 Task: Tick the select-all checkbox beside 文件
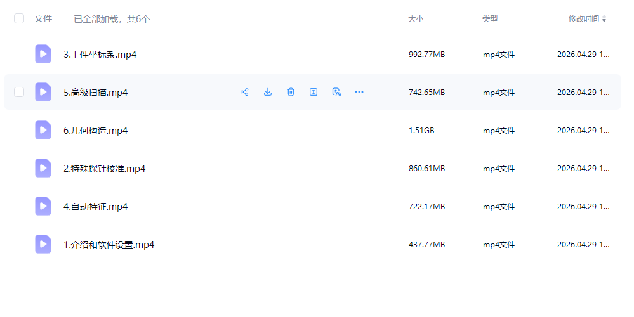(x=19, y=18)
